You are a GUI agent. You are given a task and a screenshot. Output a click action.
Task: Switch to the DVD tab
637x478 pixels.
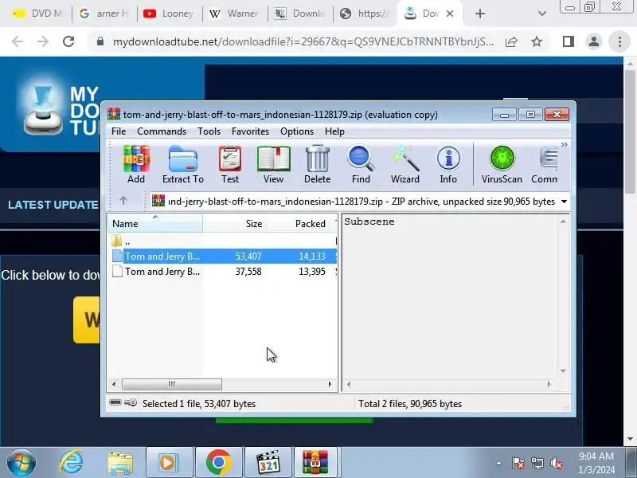[37, 14]
